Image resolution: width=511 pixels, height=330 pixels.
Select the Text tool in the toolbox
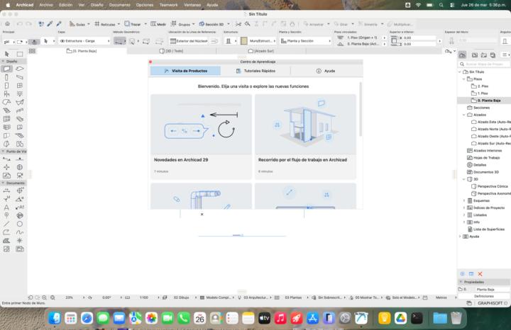point(6,207)
